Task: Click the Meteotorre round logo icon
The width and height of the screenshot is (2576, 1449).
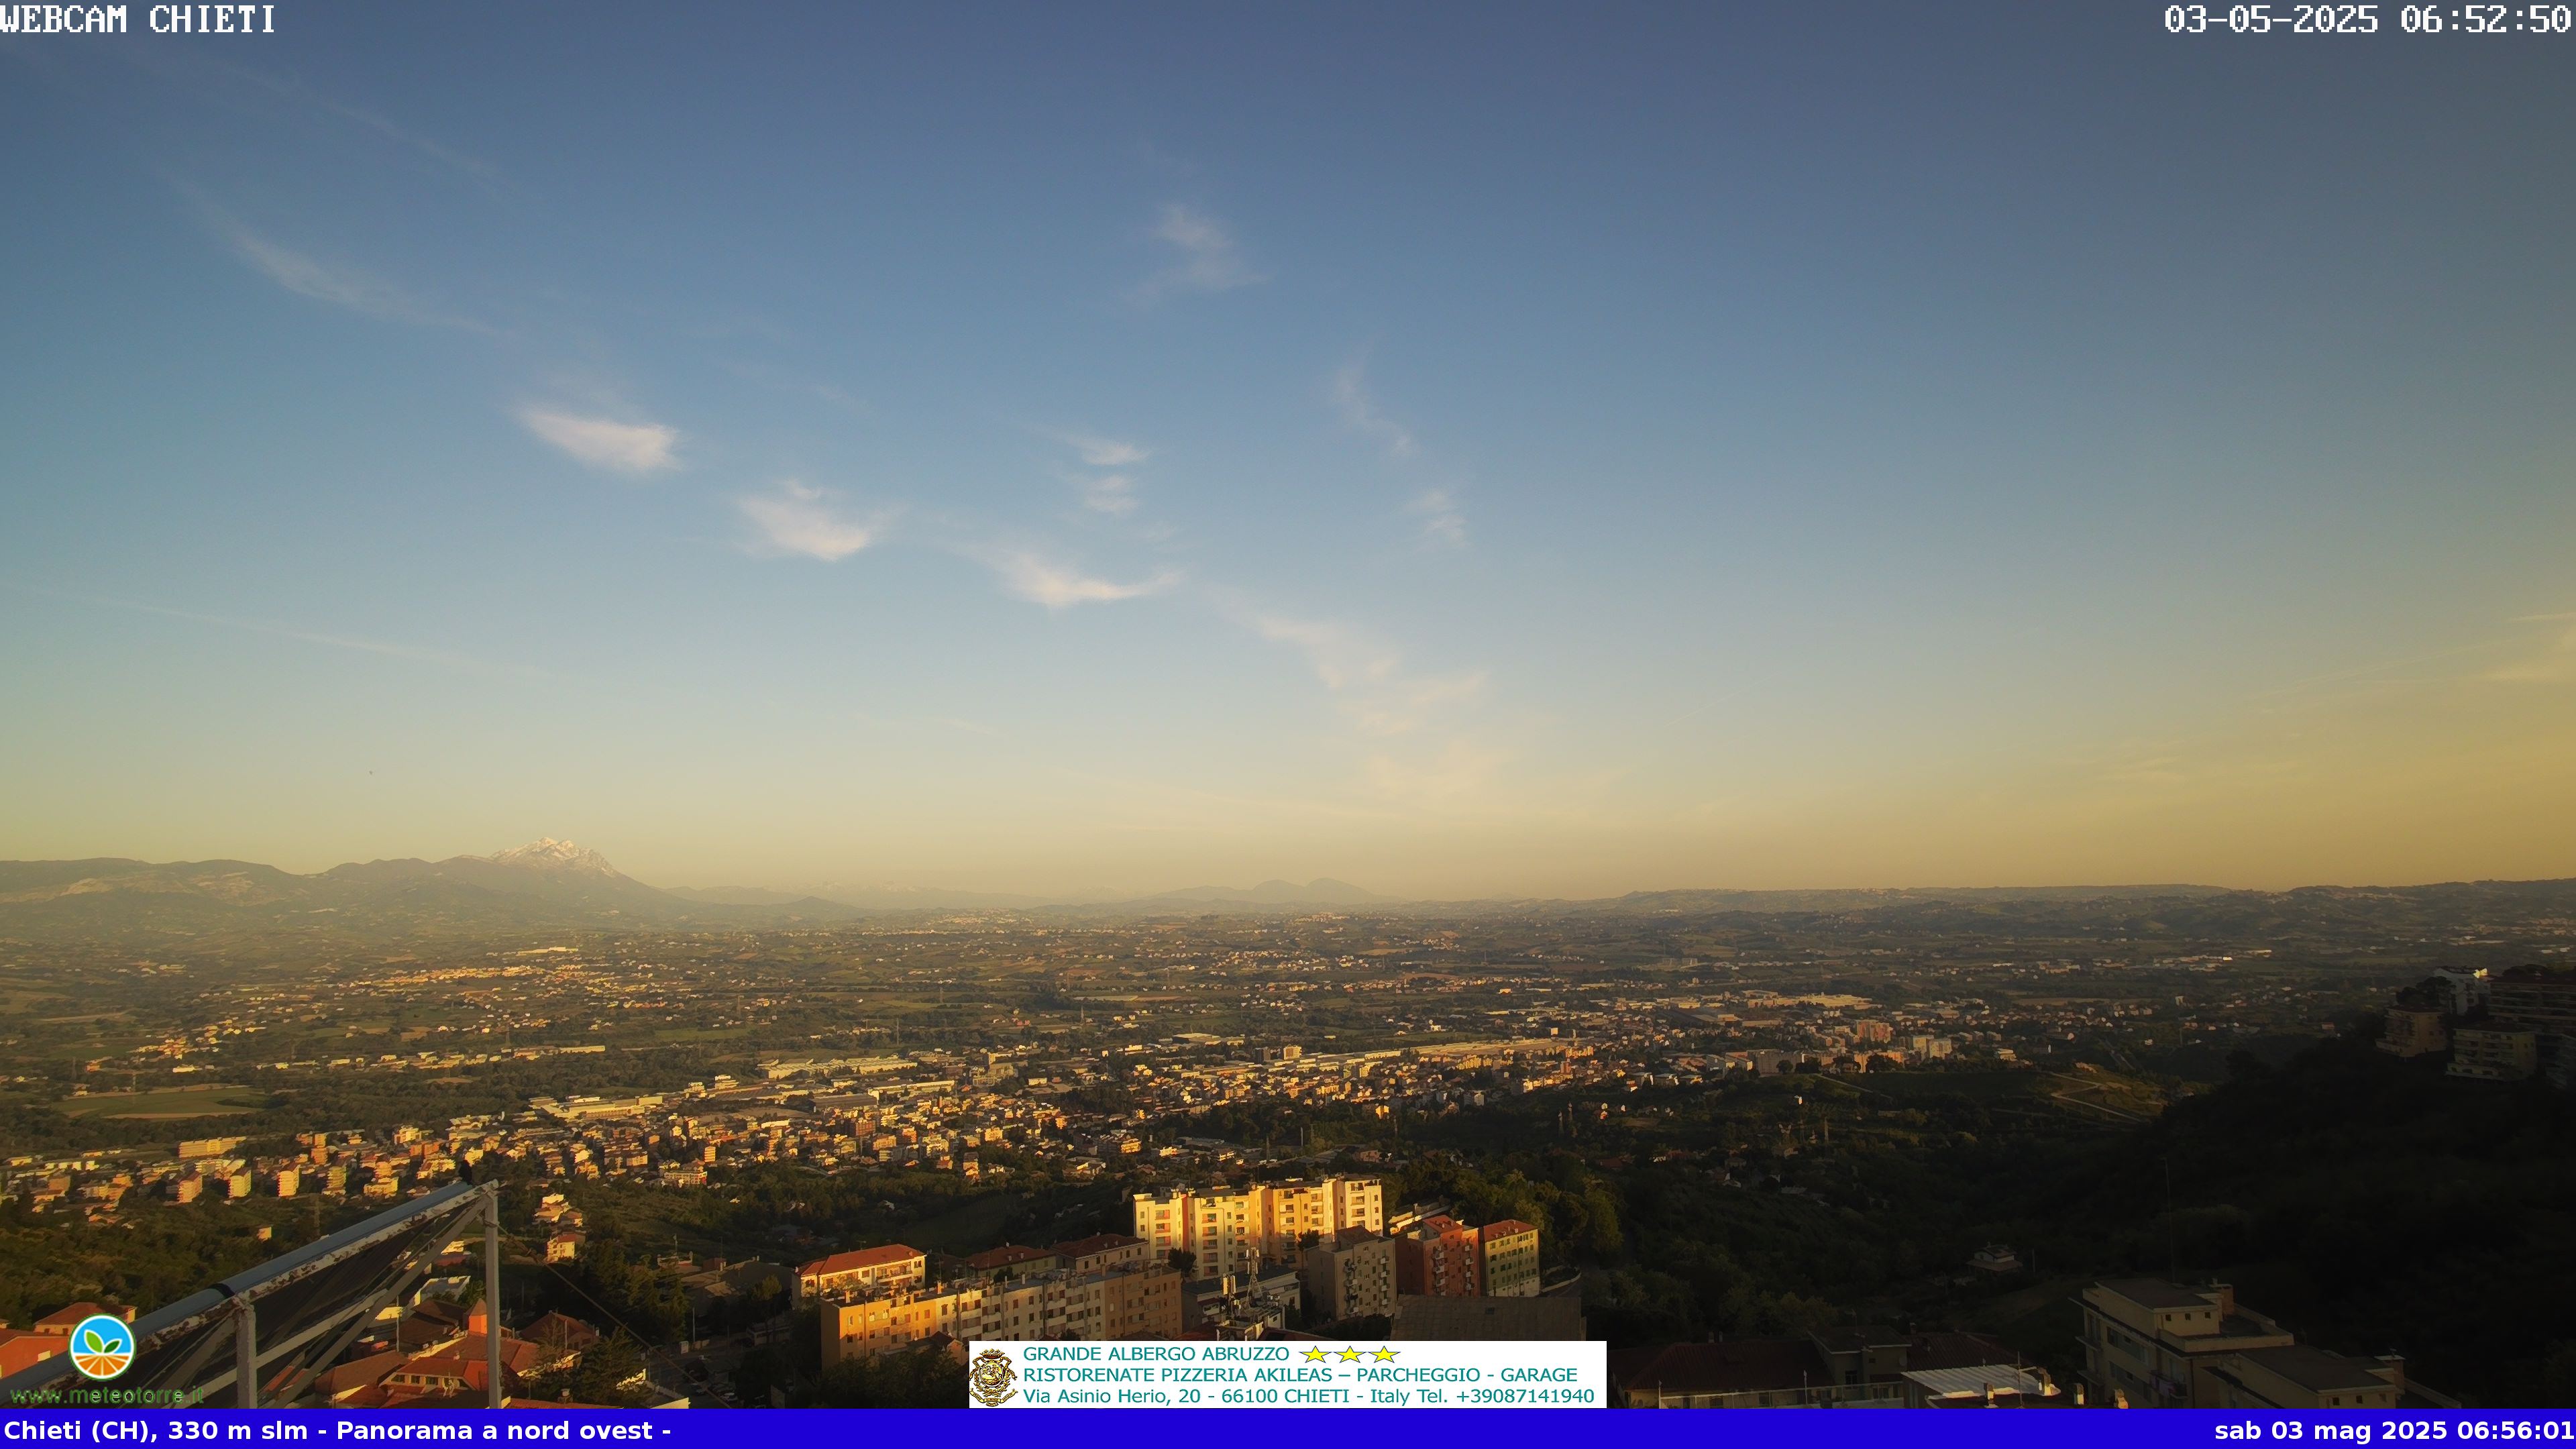Action: coord(102,1347)
